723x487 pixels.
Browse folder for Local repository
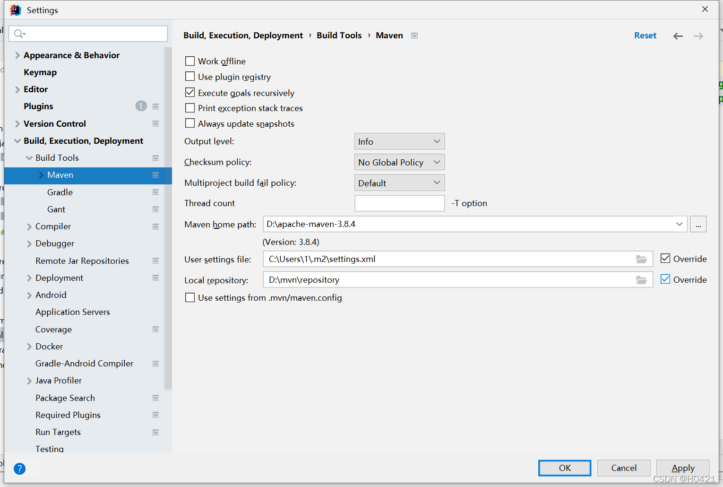pos(641,280)
